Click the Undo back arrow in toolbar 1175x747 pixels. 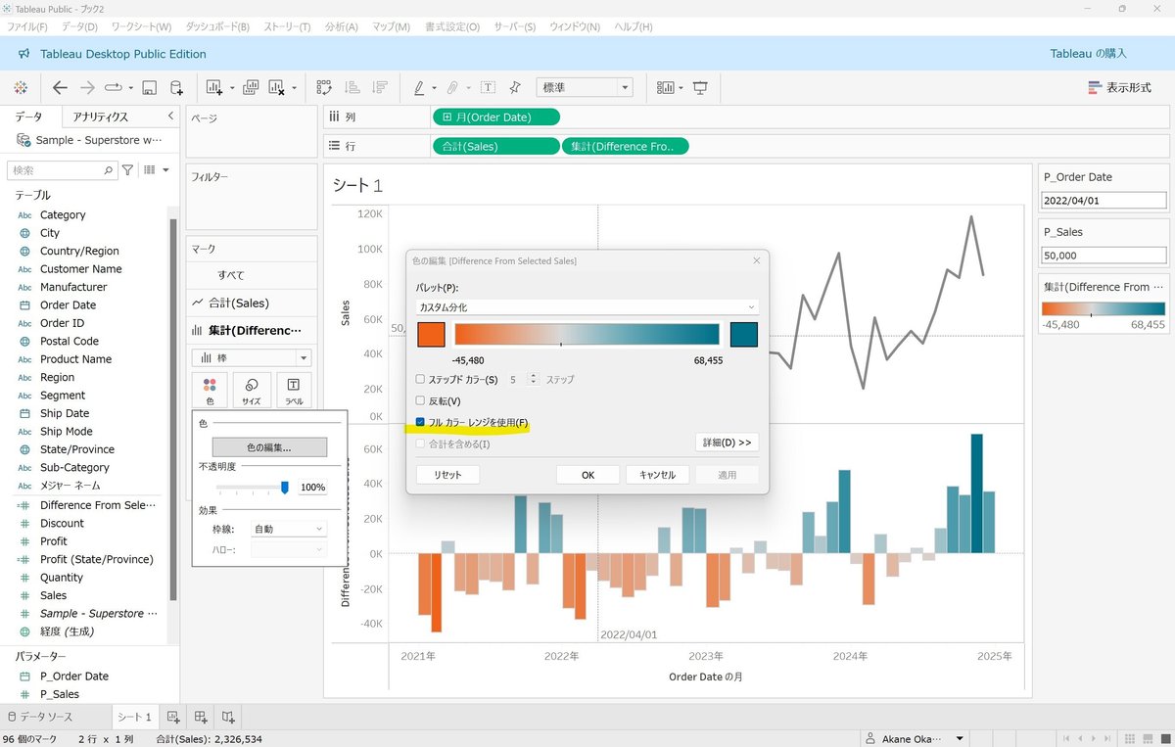[x=60, y=87]
